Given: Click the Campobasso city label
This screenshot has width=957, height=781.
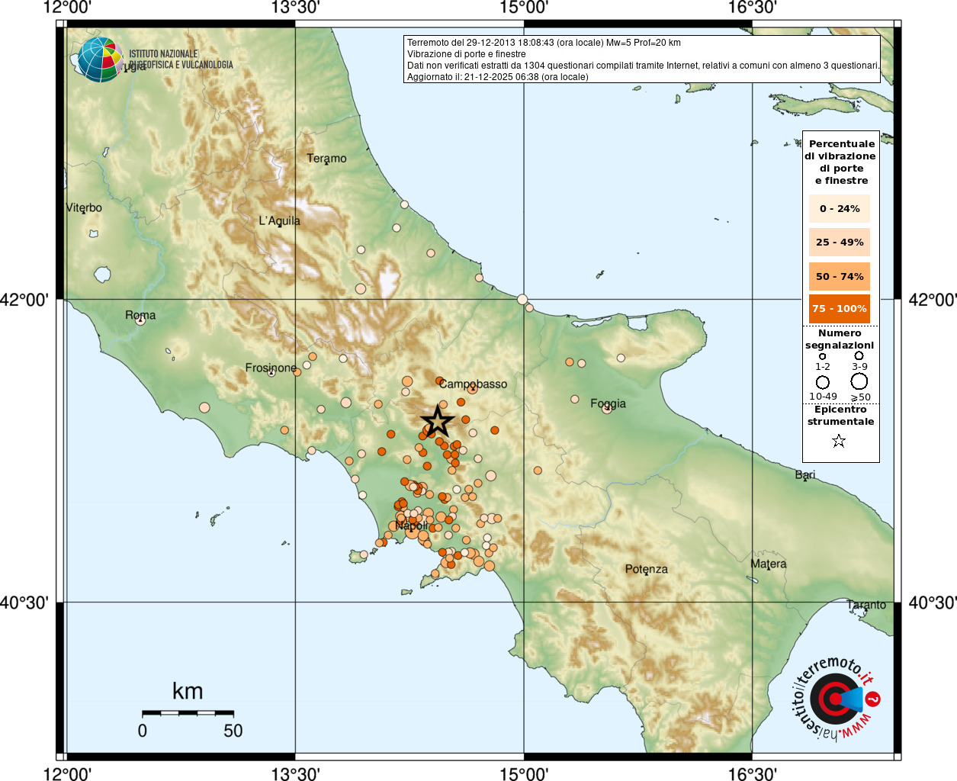Looking at the screenshot, I should (x=473, y=384).
